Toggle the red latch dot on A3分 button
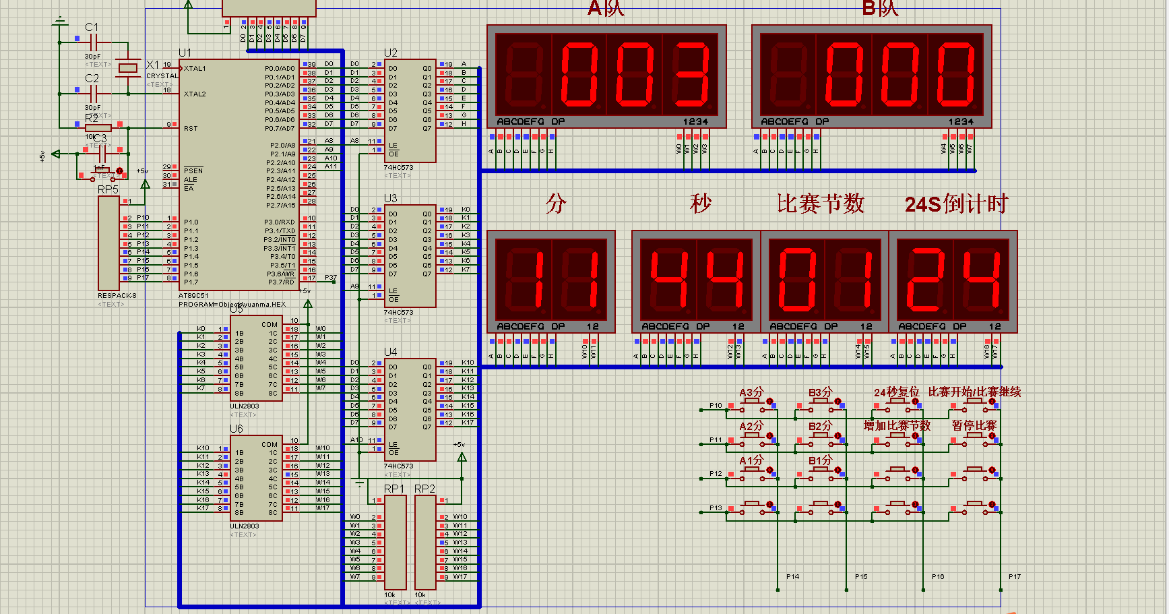This screenshot has width=1169, height=614. pos(769,401)
